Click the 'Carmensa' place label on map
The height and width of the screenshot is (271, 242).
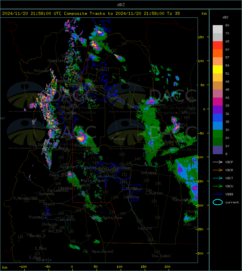pyautogui.click(x=131, y=197)
